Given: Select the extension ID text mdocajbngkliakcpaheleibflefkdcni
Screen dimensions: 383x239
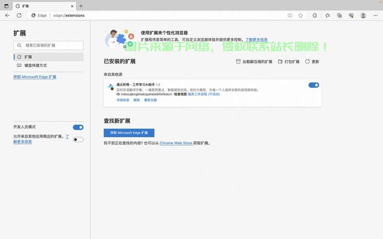Looking at the screenshot, I should click(146, 94).
